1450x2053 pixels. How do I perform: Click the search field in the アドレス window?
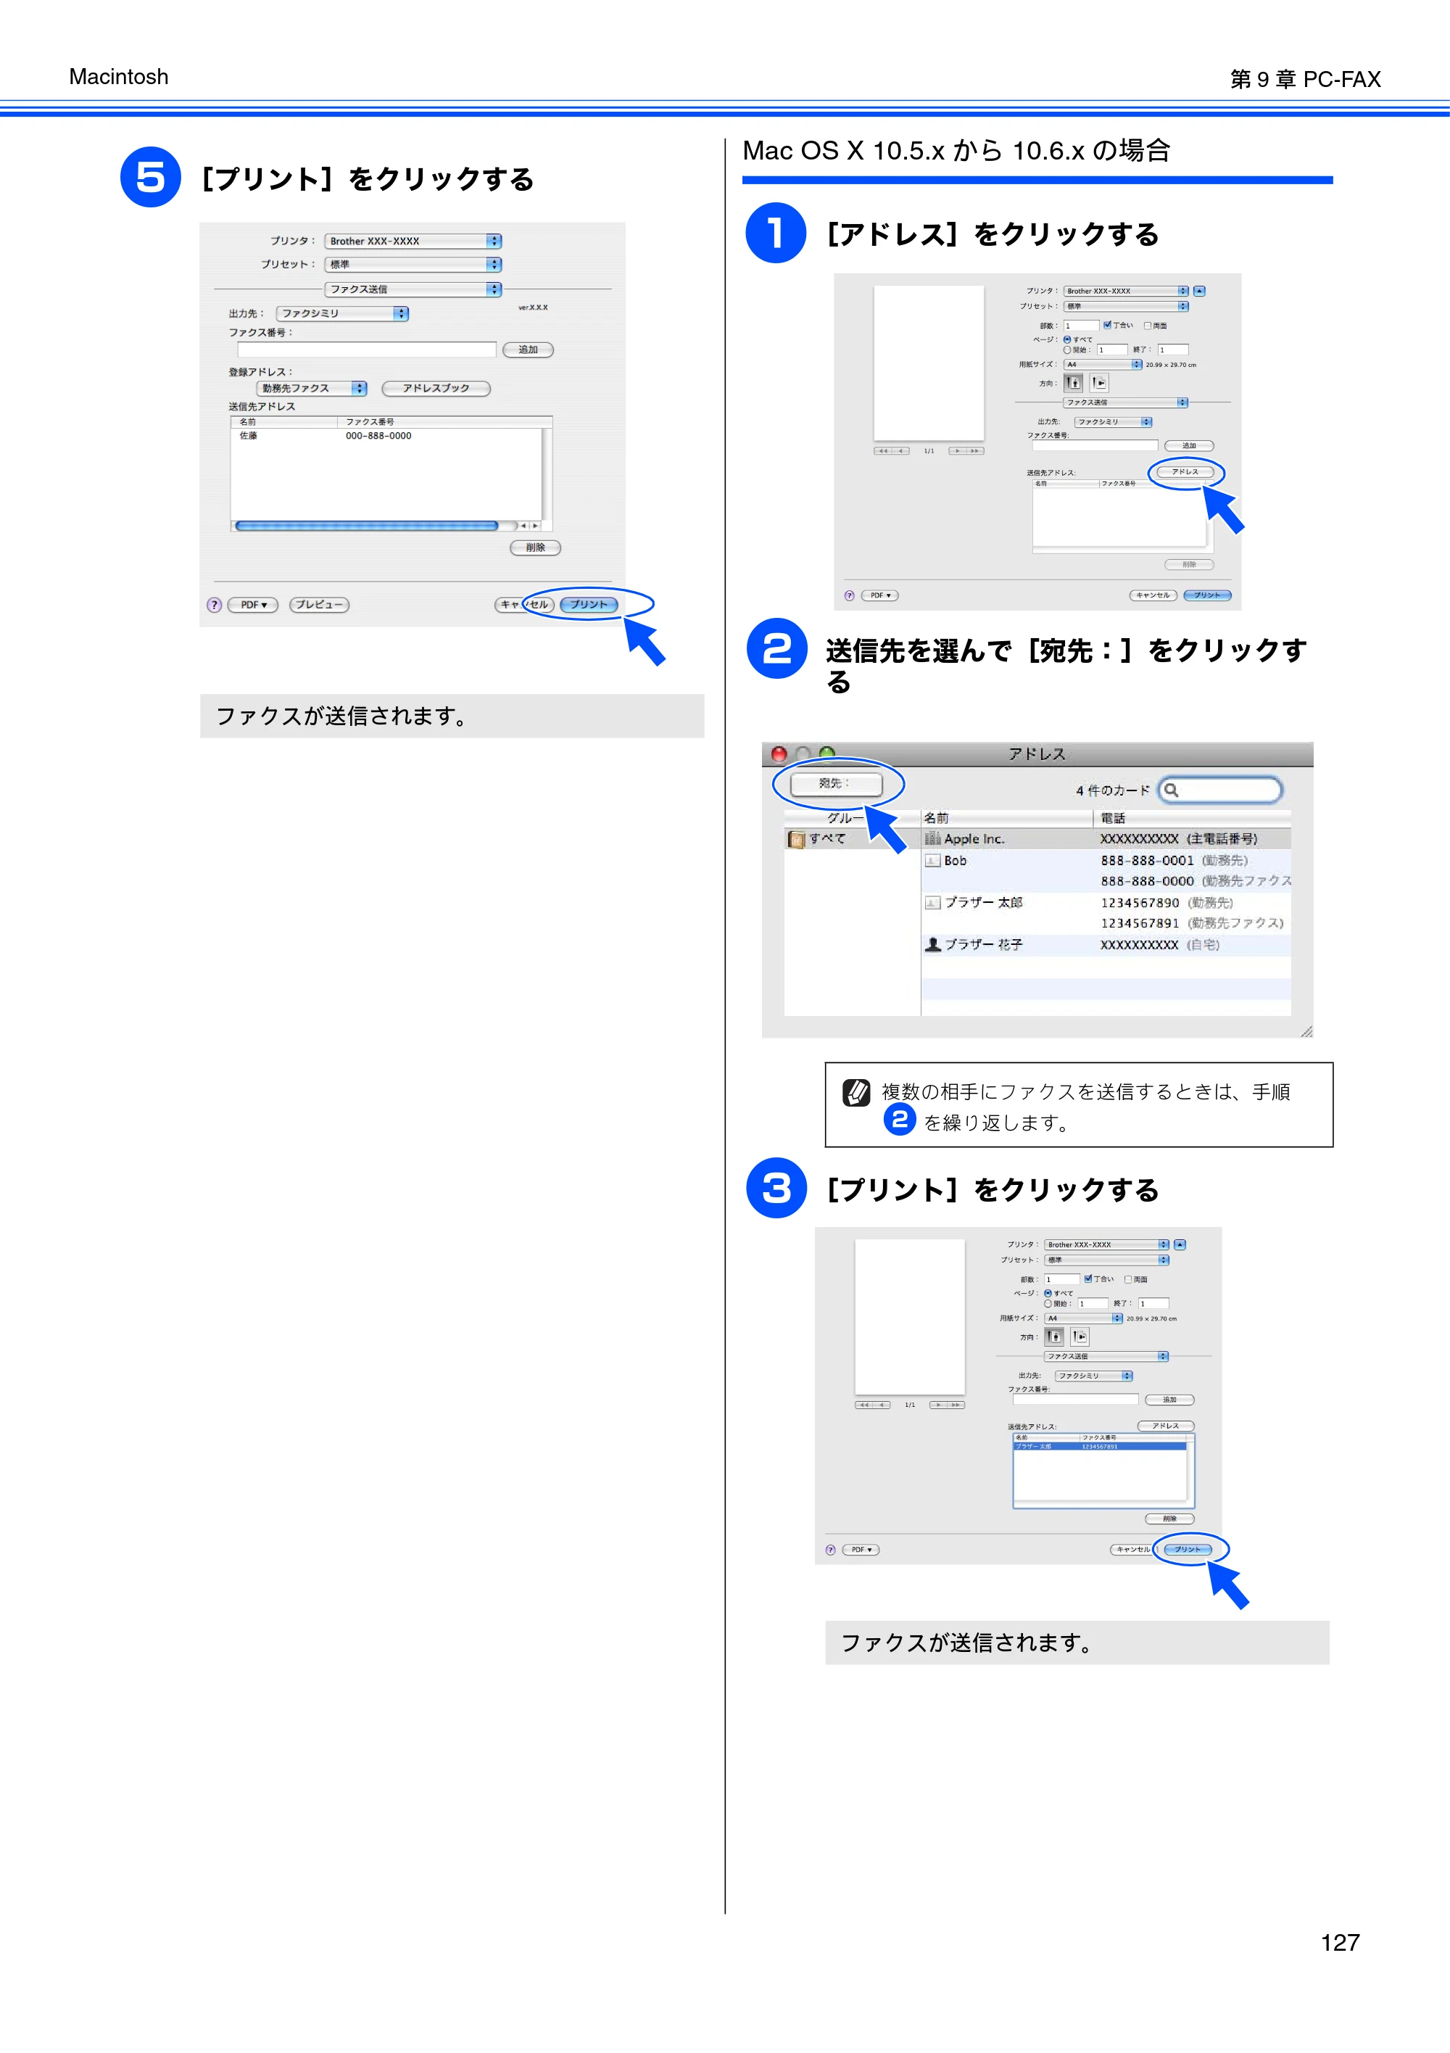(x=1220, y=790)
